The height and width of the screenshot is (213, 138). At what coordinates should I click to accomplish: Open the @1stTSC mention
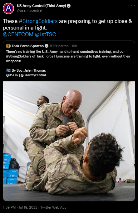[x=45, y=34]
